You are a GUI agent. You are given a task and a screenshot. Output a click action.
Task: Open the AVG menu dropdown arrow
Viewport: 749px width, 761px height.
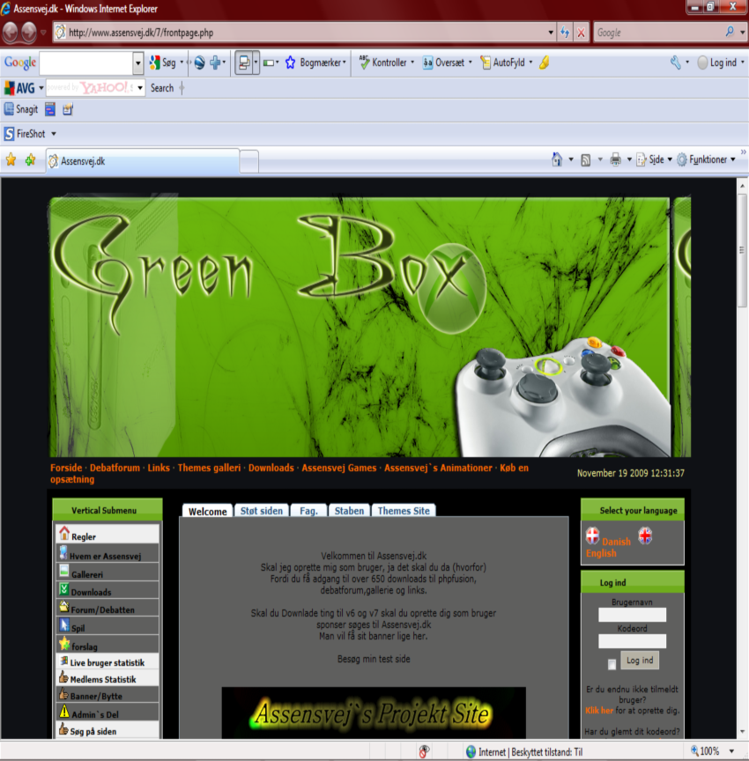(41, 88)
